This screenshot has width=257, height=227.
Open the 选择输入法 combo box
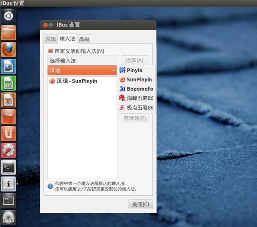click(82, 61)
